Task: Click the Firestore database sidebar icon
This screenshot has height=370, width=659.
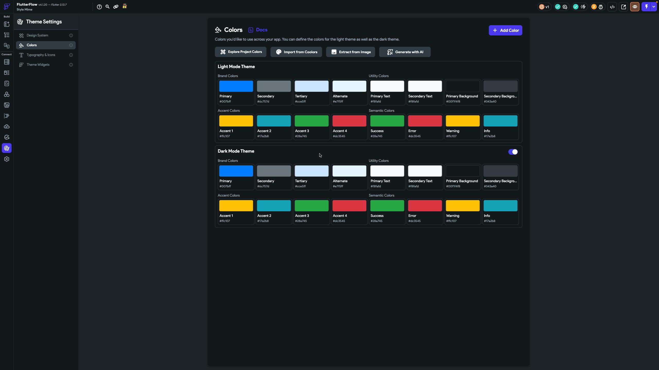Action: tap(7, 62)
